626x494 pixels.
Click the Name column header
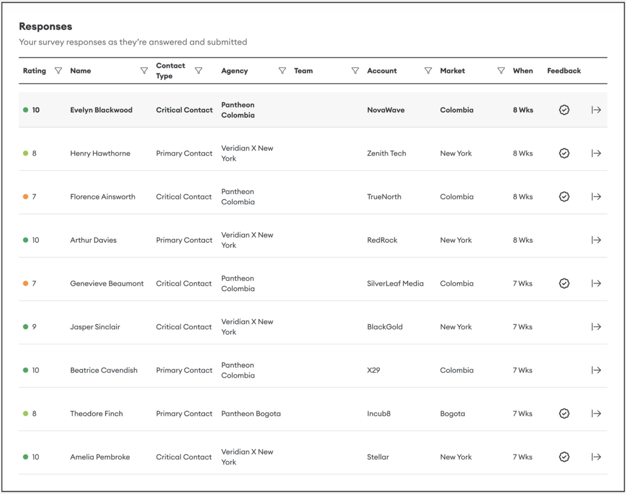(81, 71)
